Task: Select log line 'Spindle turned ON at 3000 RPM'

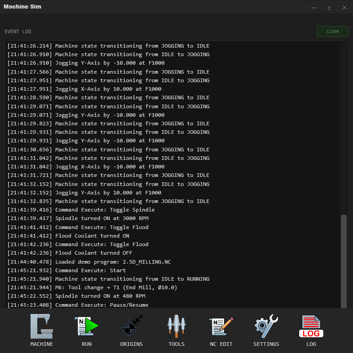Action: (x=78, y=218)
